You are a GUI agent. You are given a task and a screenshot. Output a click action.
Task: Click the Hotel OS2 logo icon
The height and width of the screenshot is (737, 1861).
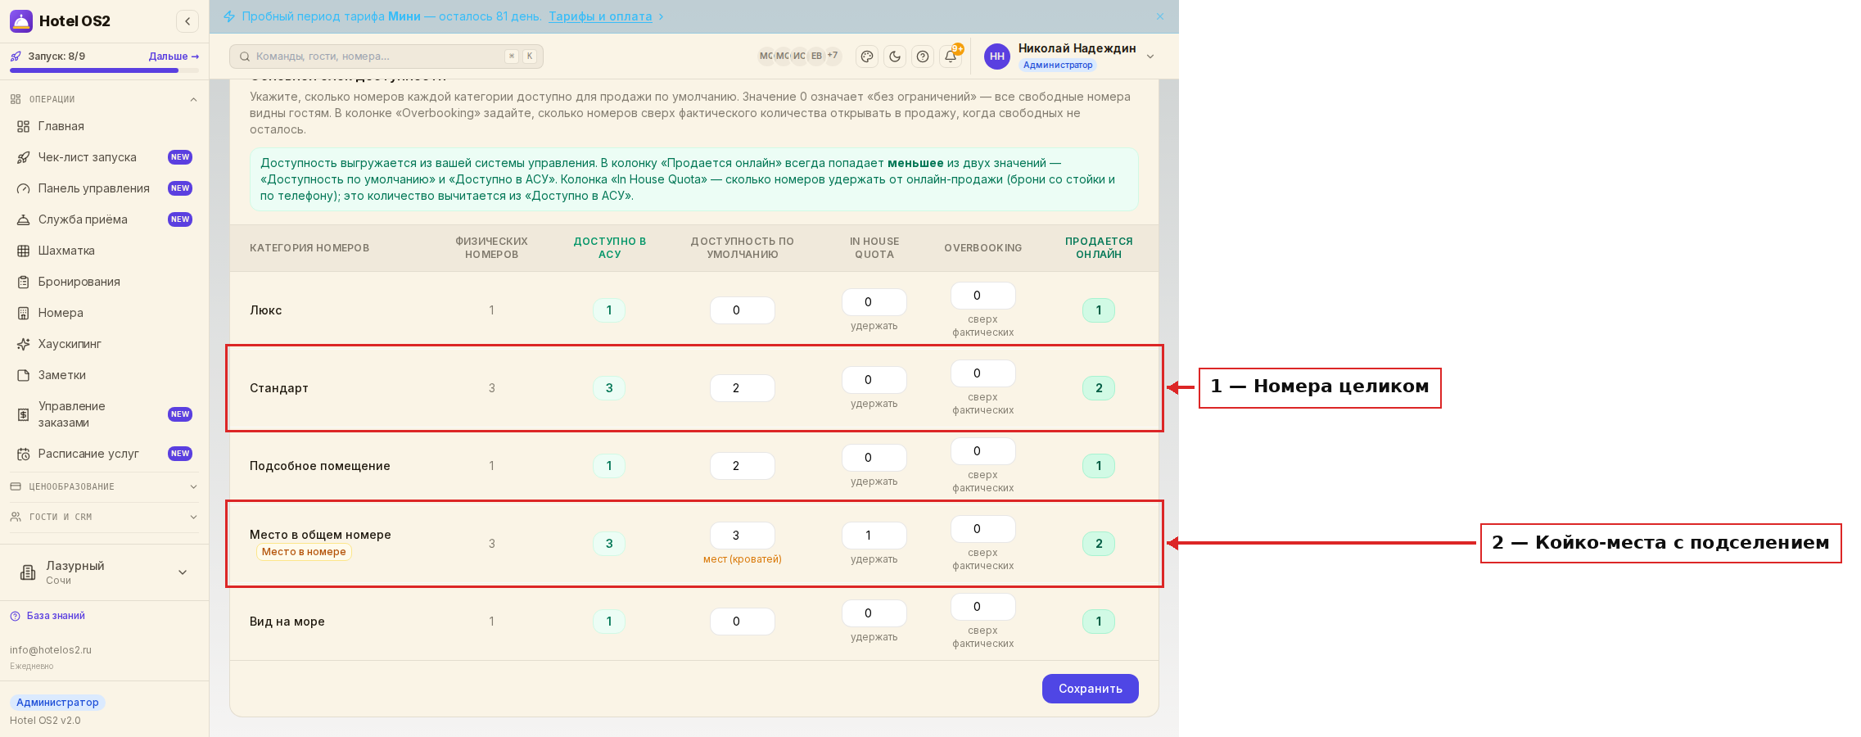click(20, 21)
